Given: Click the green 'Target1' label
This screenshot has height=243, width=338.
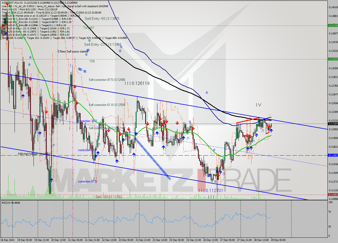Looking at the screenshot, I should [89, 27].
